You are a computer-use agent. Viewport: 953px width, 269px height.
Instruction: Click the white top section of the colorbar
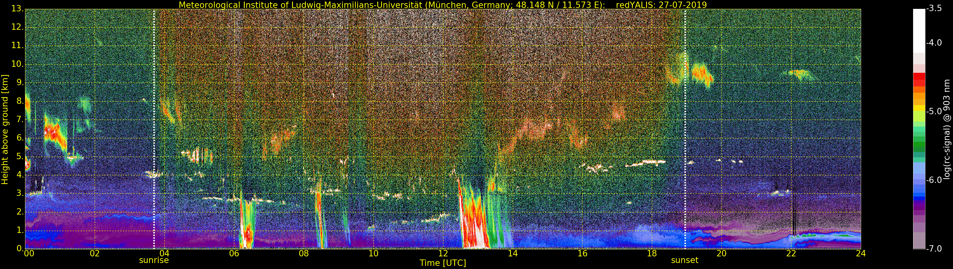coord(919,31)
